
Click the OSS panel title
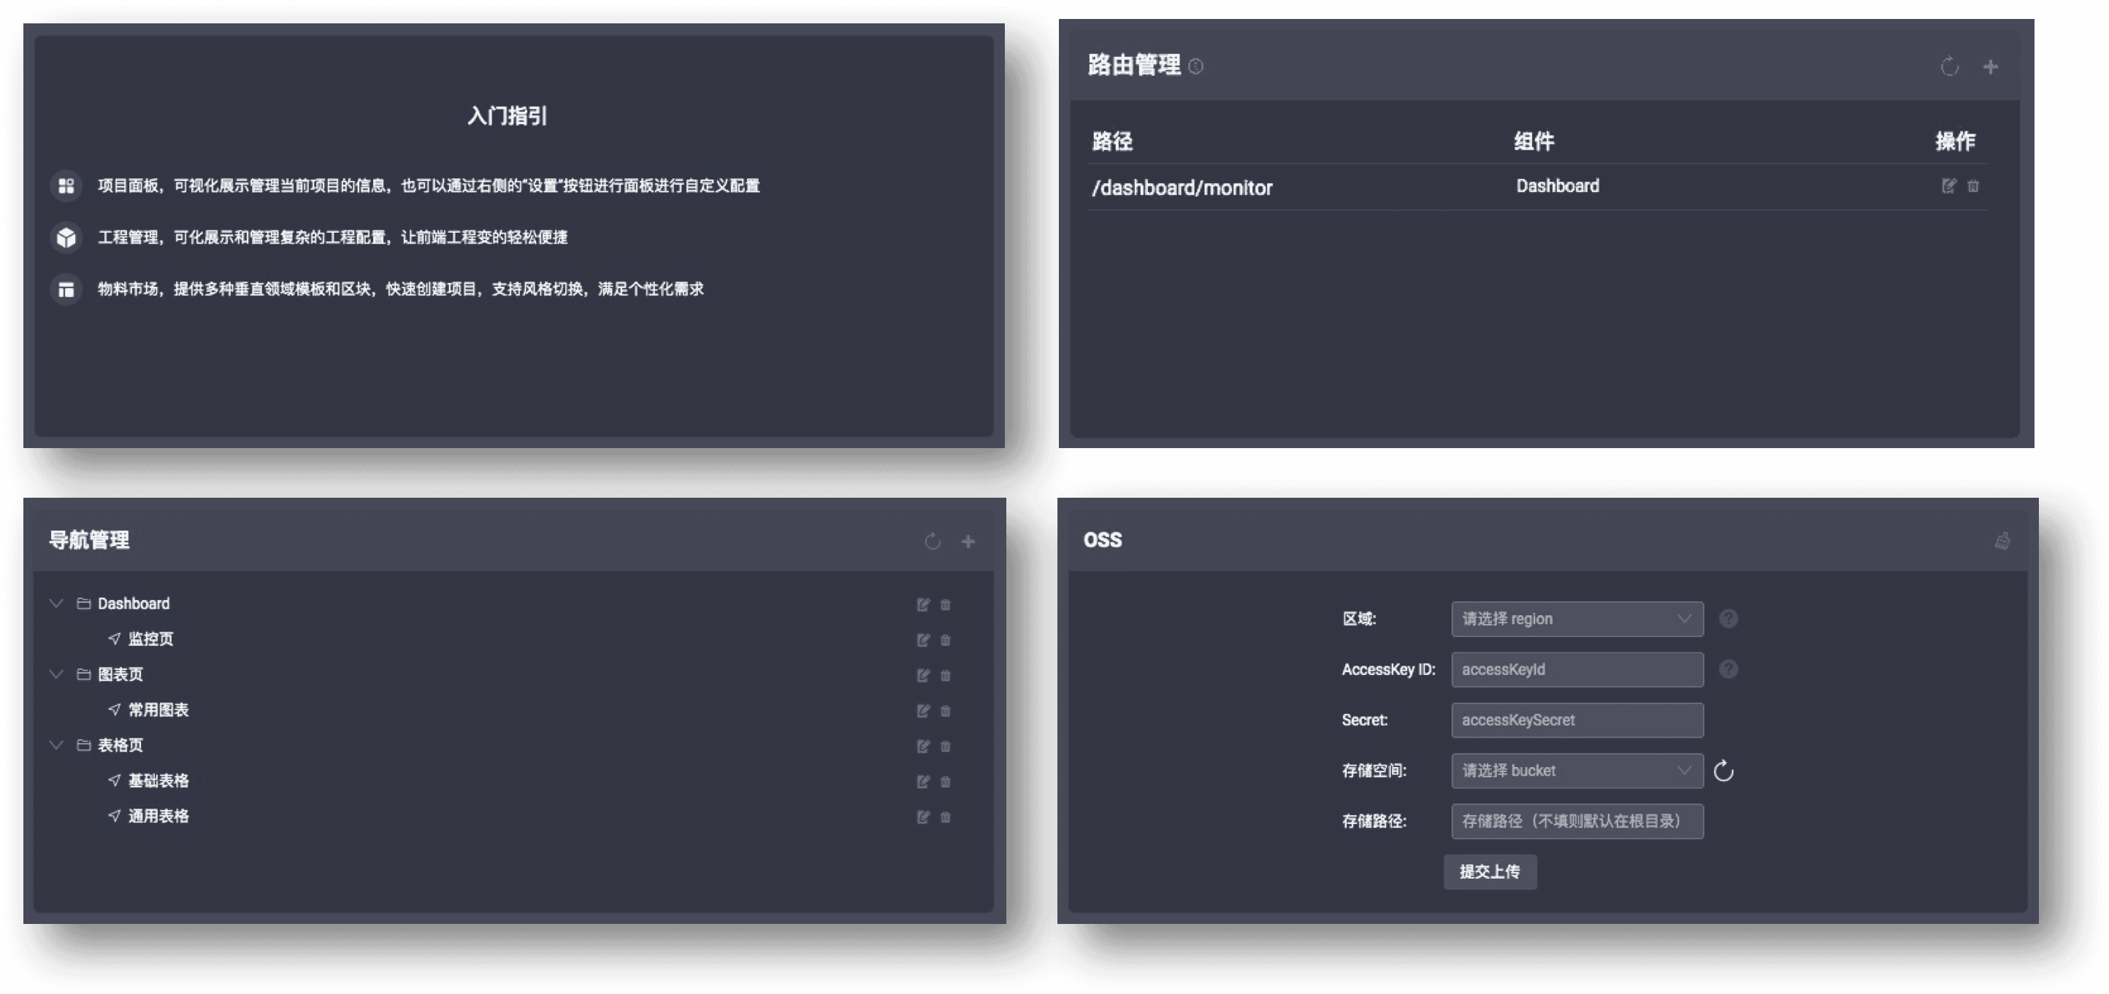click(1102, 540)
